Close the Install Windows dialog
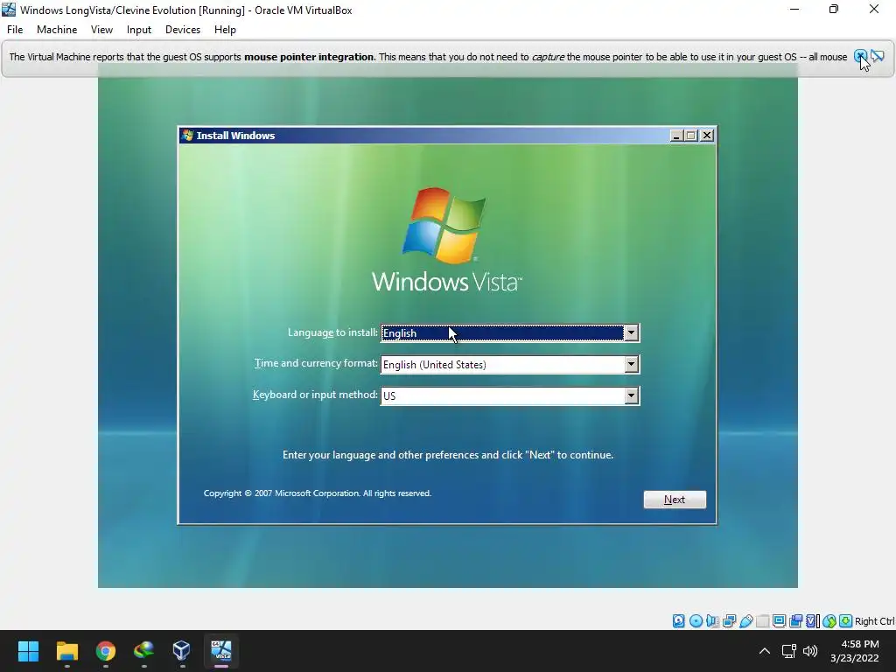This screenshot has height=672, width=896. point(707,136)
